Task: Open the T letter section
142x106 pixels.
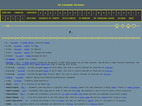Action: click(x=133, y=13)
